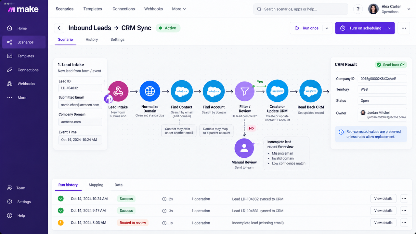Screen dimensions: 416x234
Task: Click the Event Time field
Action: 80,140
